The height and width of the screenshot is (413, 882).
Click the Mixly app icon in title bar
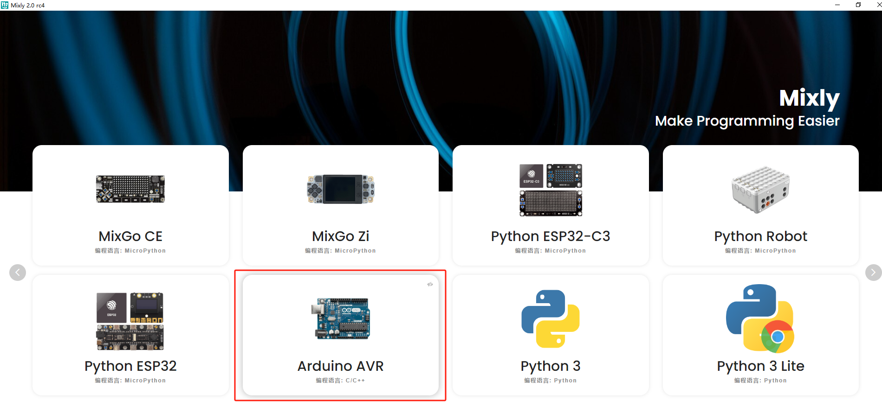(x=5, y=5)
